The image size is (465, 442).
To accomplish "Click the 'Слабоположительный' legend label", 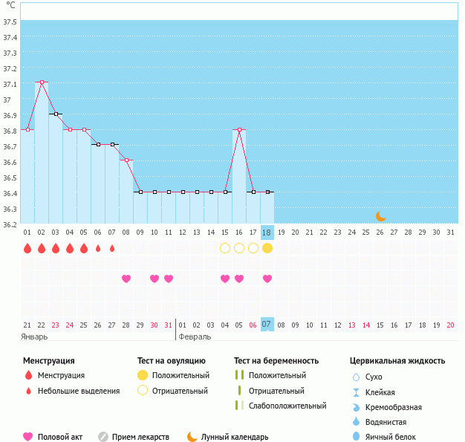I will [x=287, y=406].
